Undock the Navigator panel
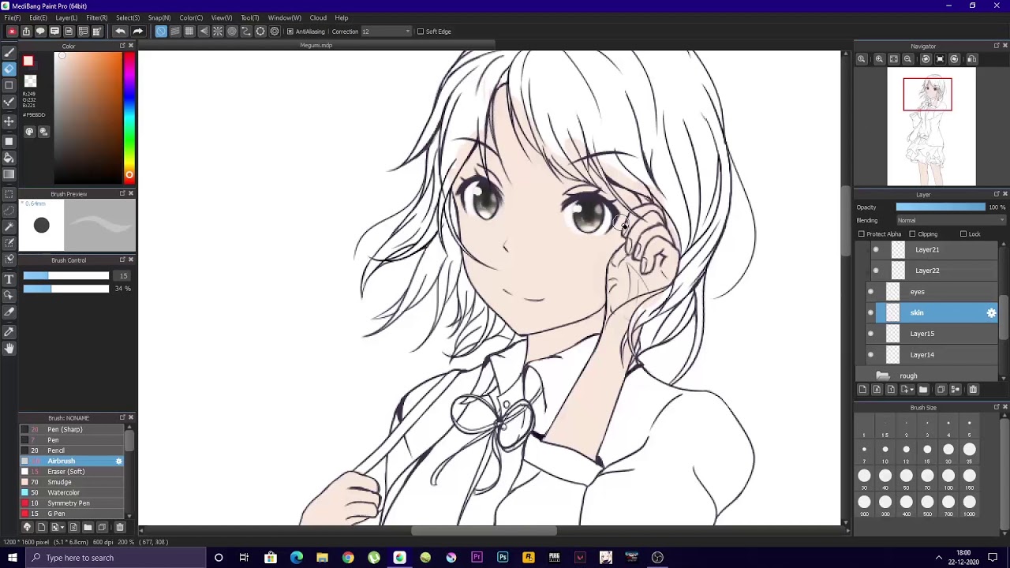 (x=996, y=46)
